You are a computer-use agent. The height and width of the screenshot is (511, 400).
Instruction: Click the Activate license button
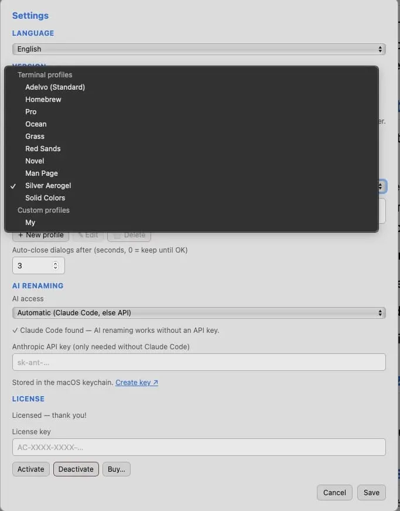31,469
